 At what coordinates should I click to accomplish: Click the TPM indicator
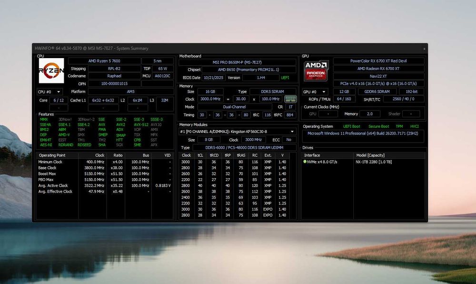[x=399, y=126]
